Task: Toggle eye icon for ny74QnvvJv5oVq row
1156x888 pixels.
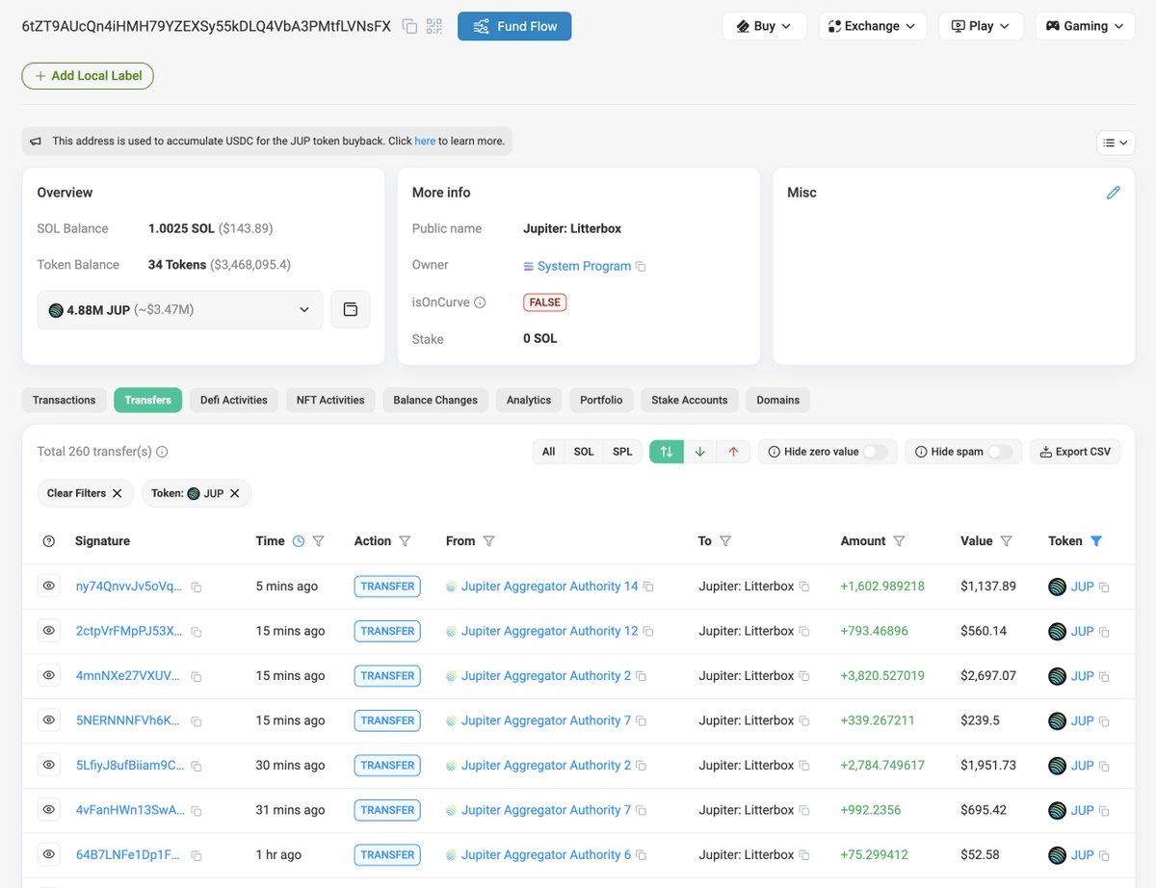Action: click(x=49, y=586)
